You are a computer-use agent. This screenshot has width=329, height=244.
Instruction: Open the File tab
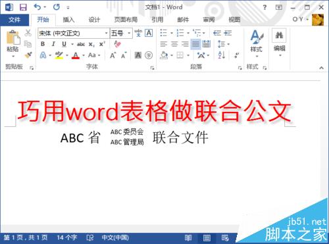click(x=14, y=20)
